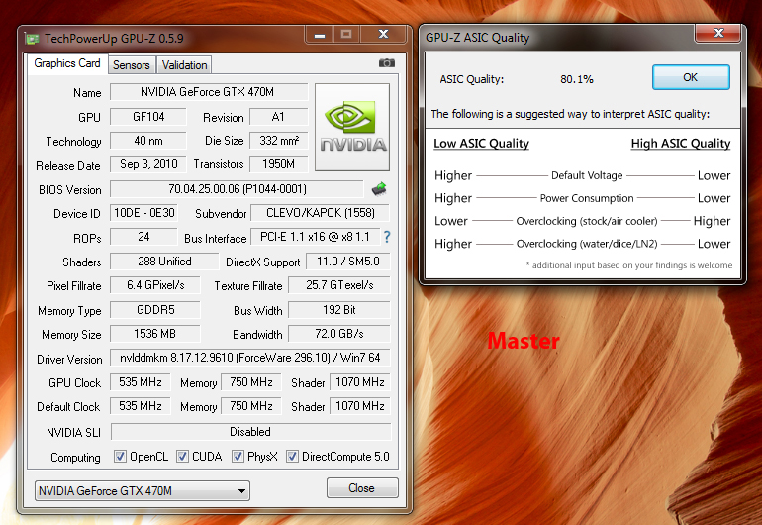The height and width of the screenshot is (525, 762).
Task: Click the NVIDIA logo image
Action: point(352,127)
